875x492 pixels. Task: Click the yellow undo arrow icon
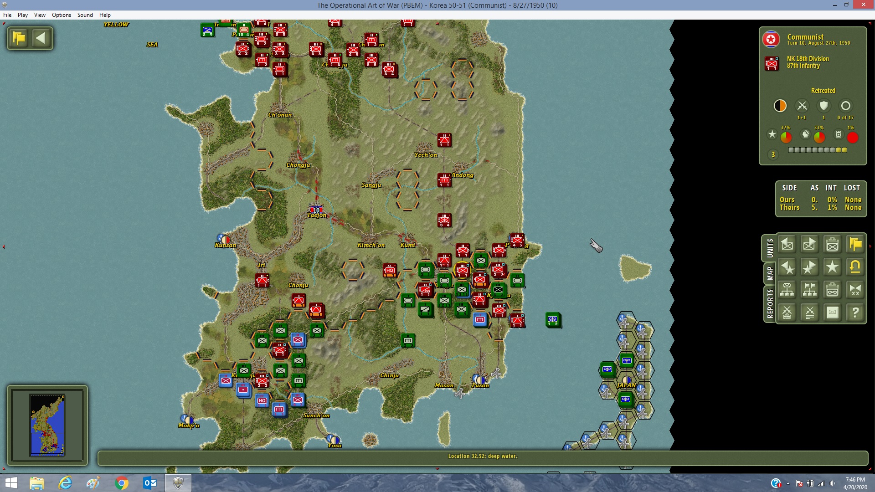click(855, 267)
